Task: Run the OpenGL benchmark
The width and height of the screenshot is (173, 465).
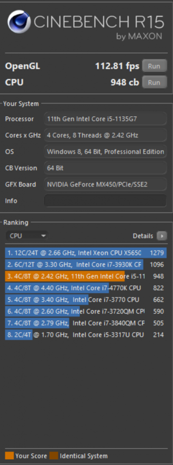Action: pos(154,66)
